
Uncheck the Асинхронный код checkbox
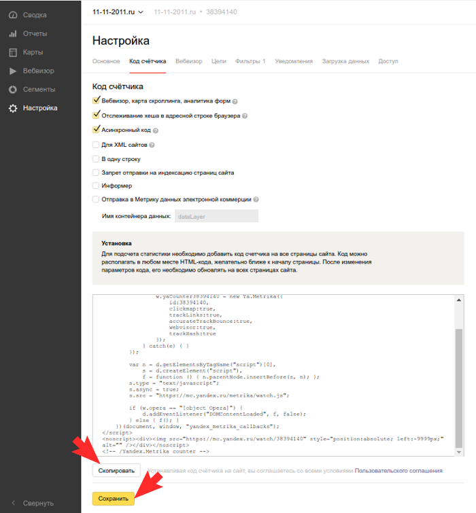point(96,130)
